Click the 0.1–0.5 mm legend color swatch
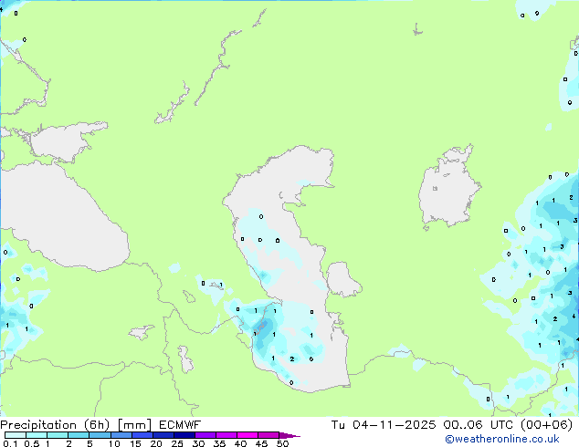 [x=16, y=435]
